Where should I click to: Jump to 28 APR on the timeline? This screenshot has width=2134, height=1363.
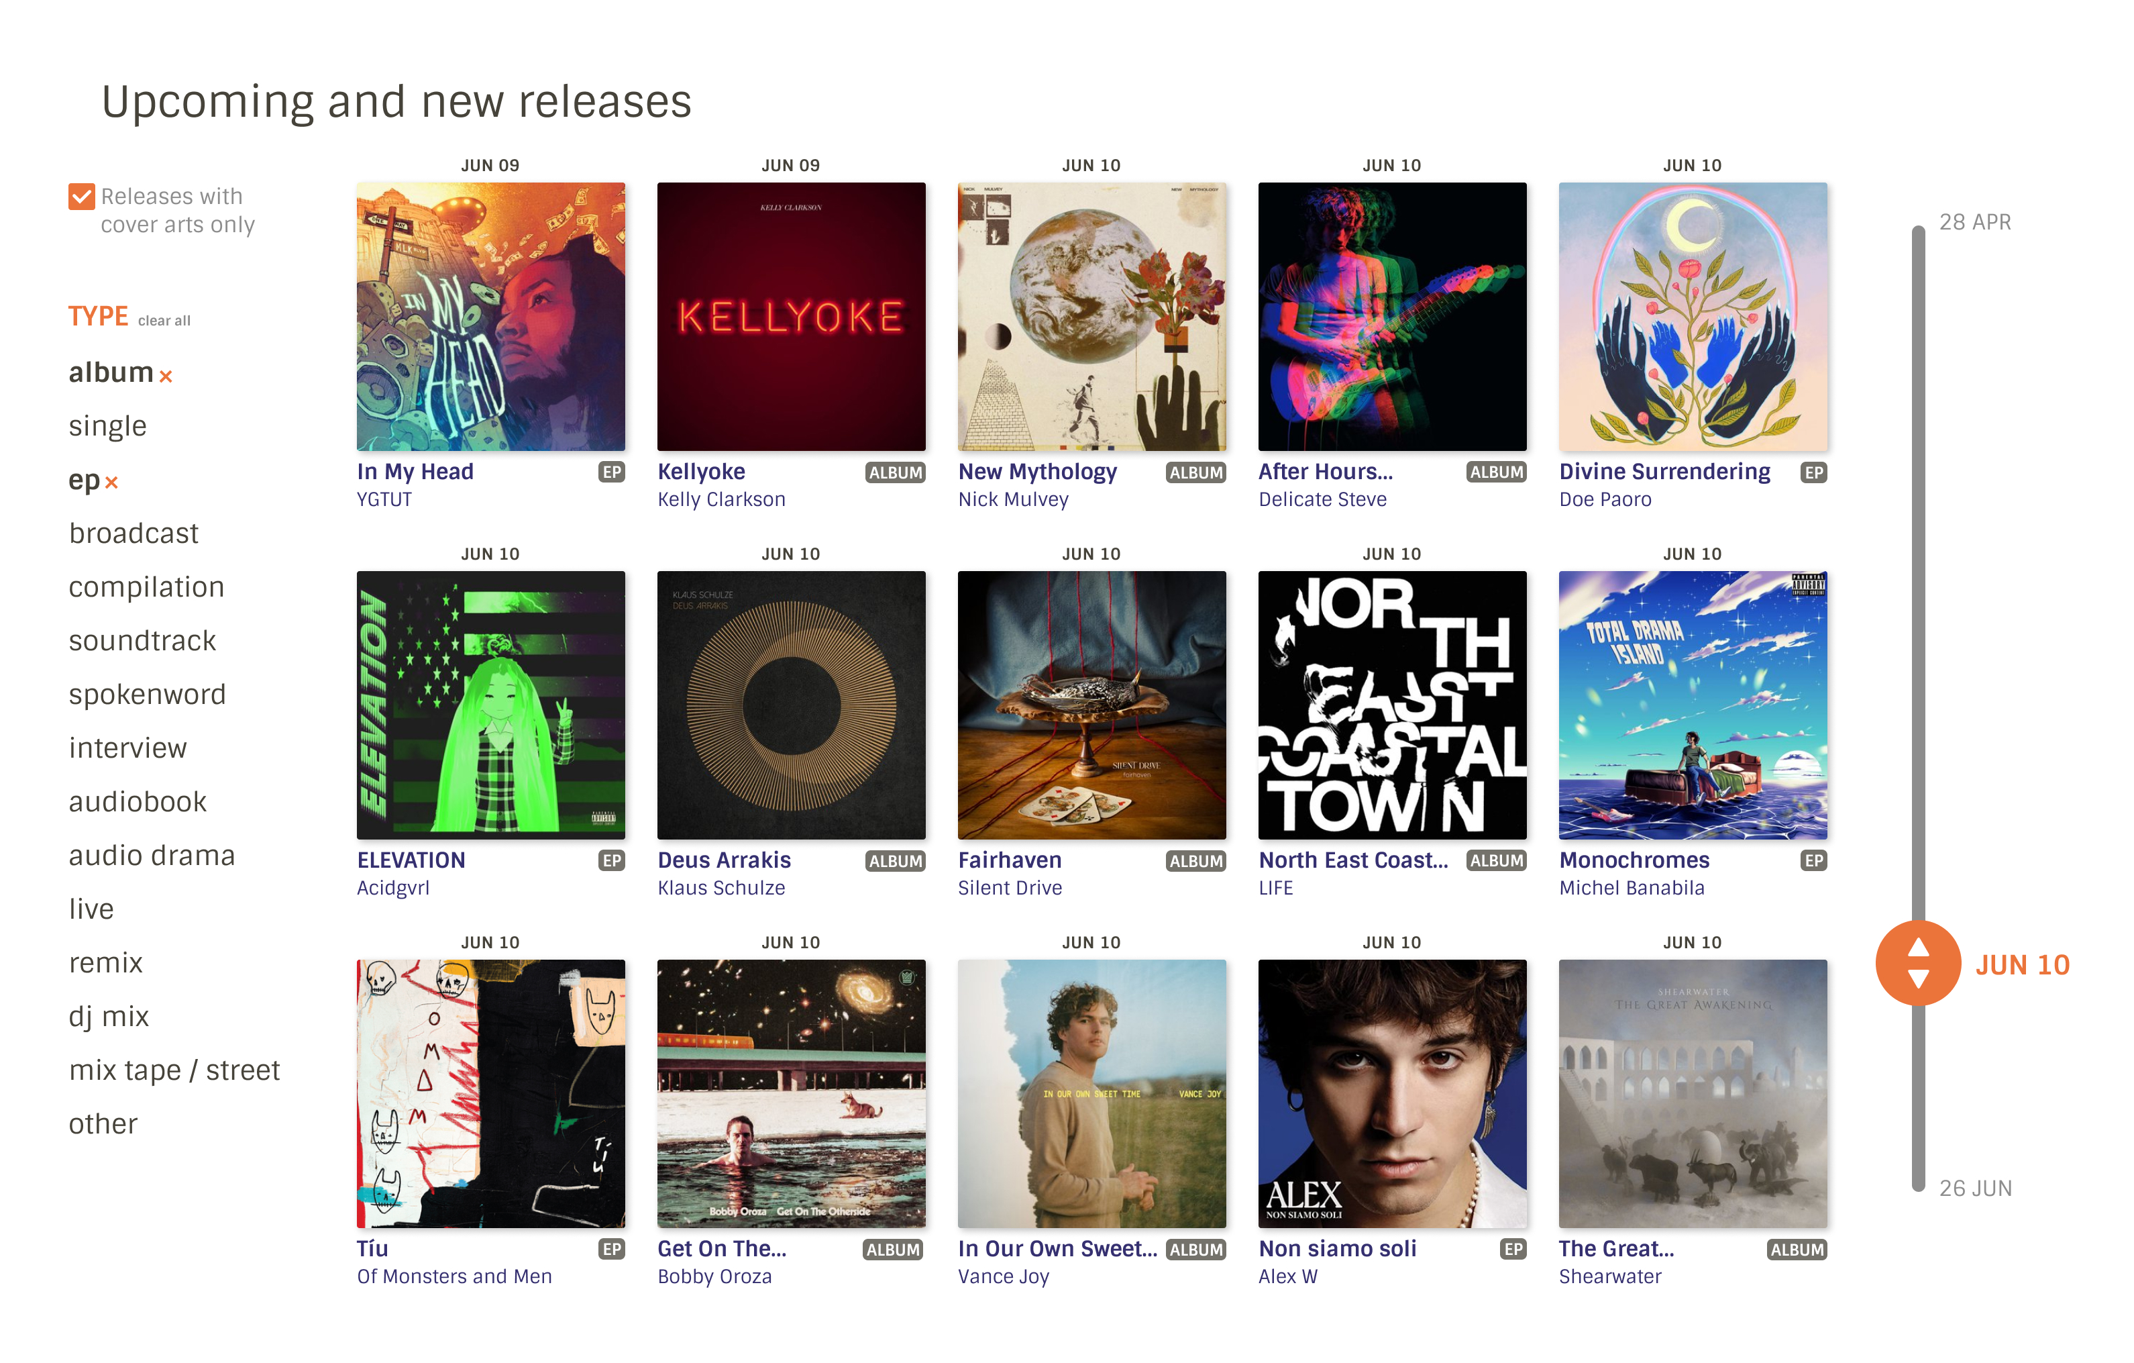pyautogui.click(x=1974, y=223)
